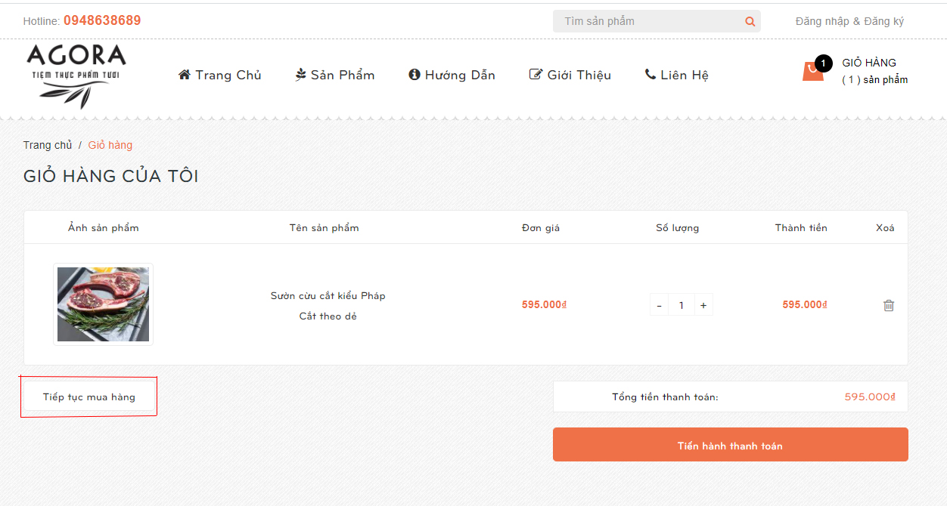This screenshot has height=506, width=947.
Task: Click the GIỎ HÀNG cart text
Action: [x=869, y=63]
